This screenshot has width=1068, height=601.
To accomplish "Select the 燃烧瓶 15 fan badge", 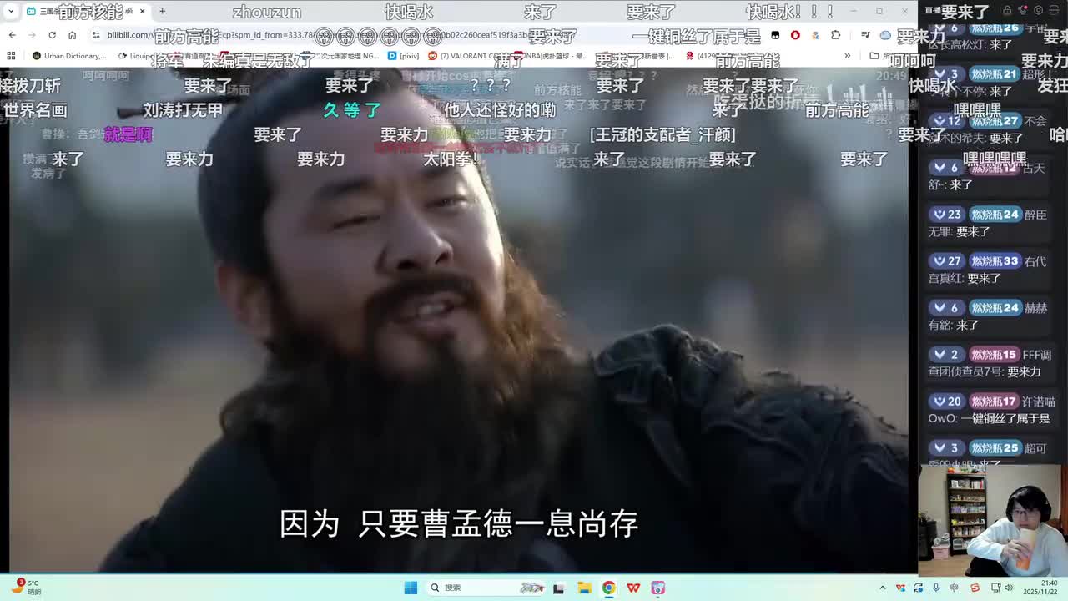I will pos(994,355).
